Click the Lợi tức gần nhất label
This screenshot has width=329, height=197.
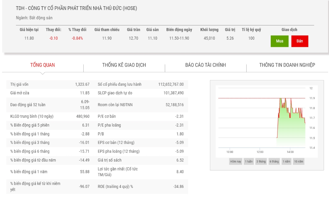pos(118,172)
